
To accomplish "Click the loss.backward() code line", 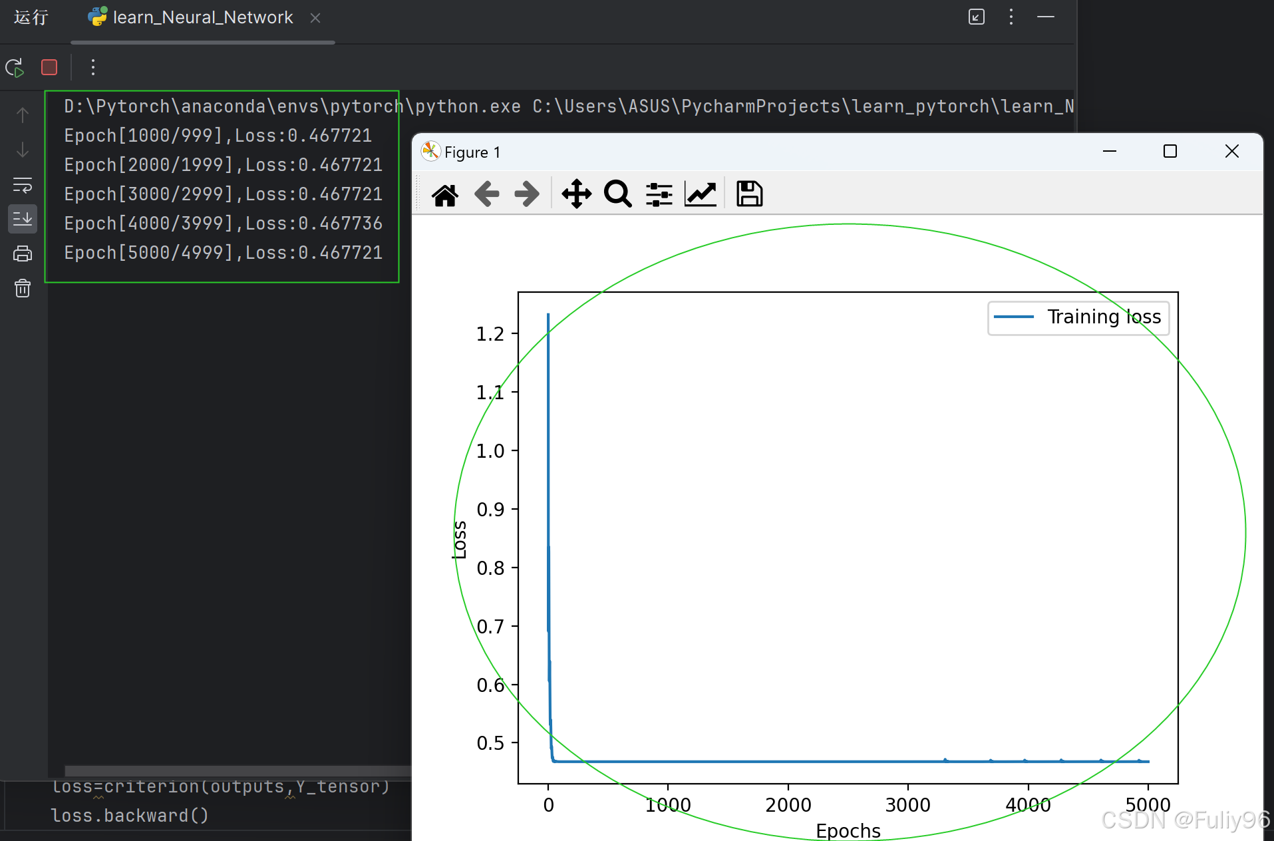I will click(x=130, y=816).
